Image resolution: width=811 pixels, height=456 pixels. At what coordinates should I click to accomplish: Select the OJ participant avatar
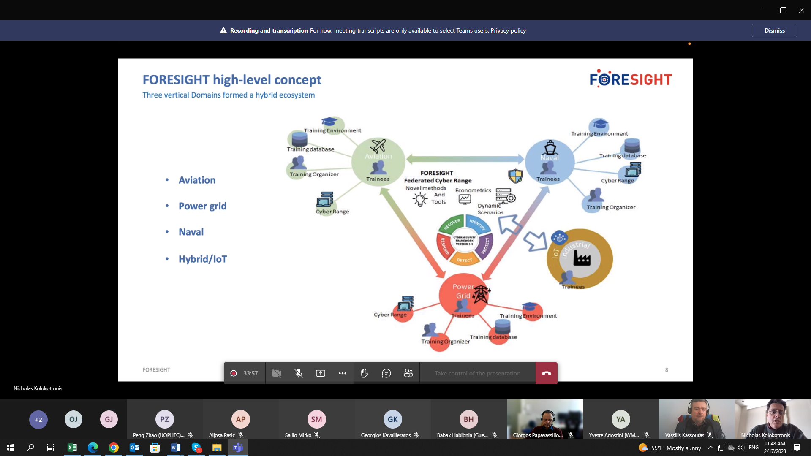pyautogui.click(x=73, y=420)
